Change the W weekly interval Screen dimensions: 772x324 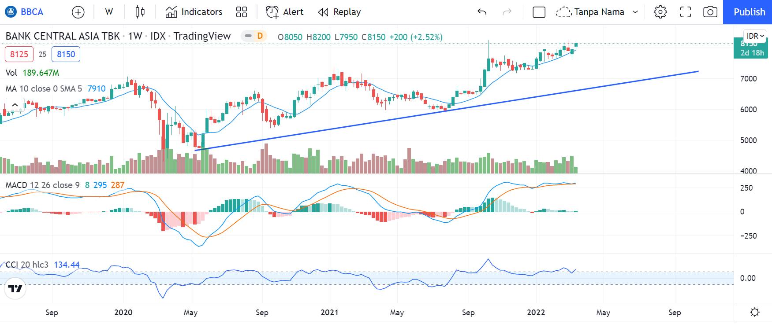109,12
